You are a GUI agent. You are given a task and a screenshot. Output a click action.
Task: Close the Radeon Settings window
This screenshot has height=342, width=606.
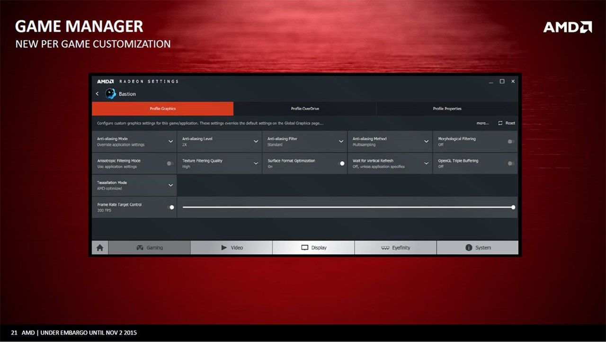[x=513, y=81]
